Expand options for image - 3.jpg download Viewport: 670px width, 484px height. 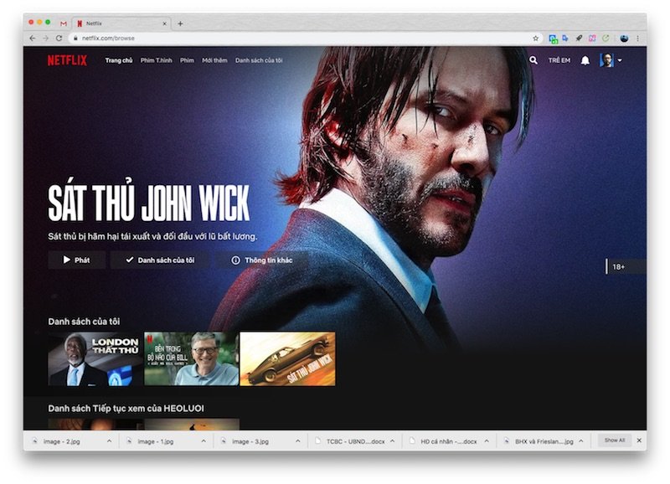pos(298,440)
